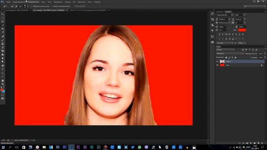Switch to the Свойства panel tab

(220, 12)
